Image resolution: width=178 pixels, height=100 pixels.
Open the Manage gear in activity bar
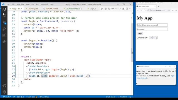pos(4,92)
